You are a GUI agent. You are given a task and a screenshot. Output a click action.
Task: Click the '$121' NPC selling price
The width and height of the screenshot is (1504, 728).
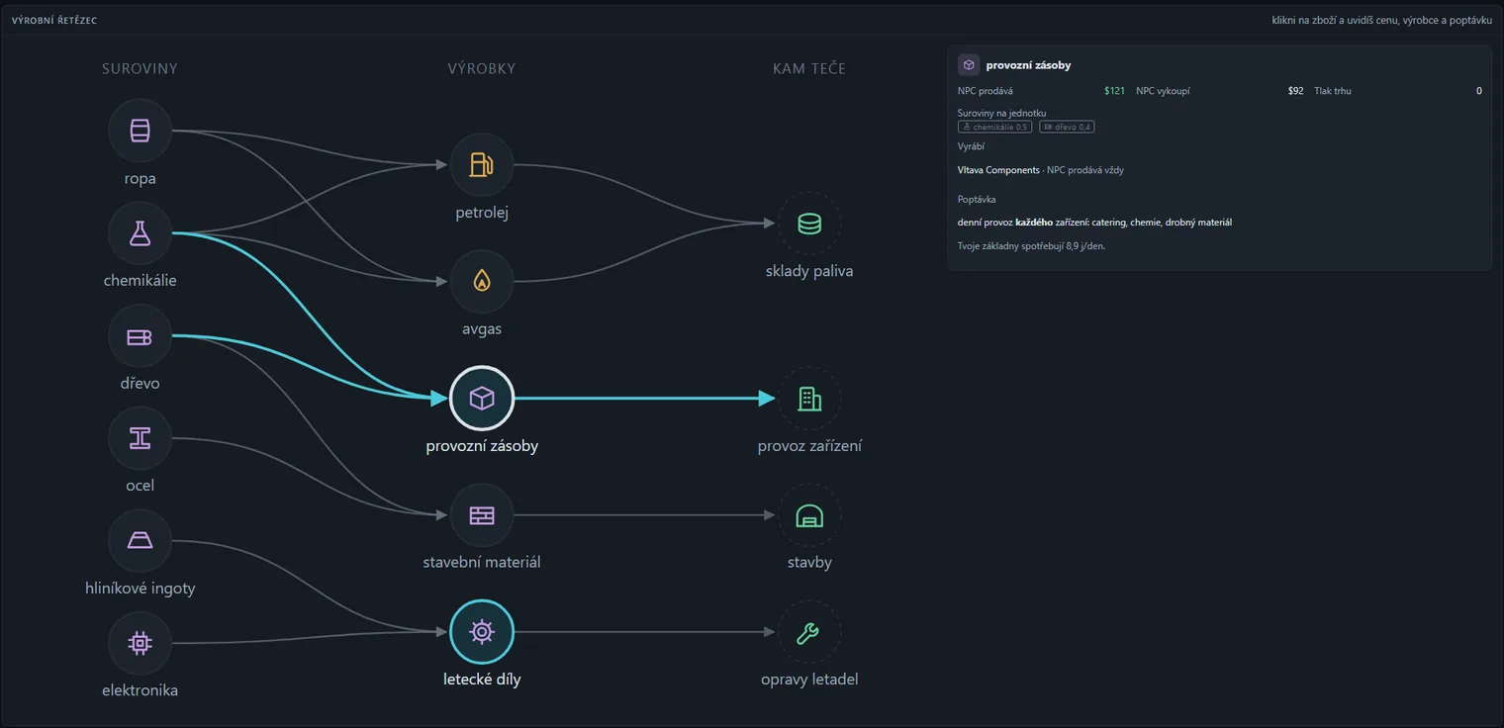coord(1114,91)
